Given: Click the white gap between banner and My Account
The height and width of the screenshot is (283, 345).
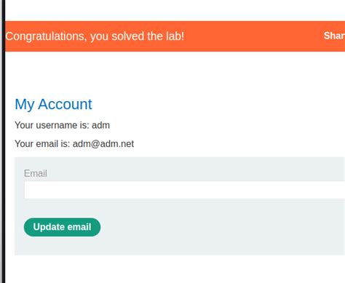Looking at the screenshot, I should coord(175,73).
